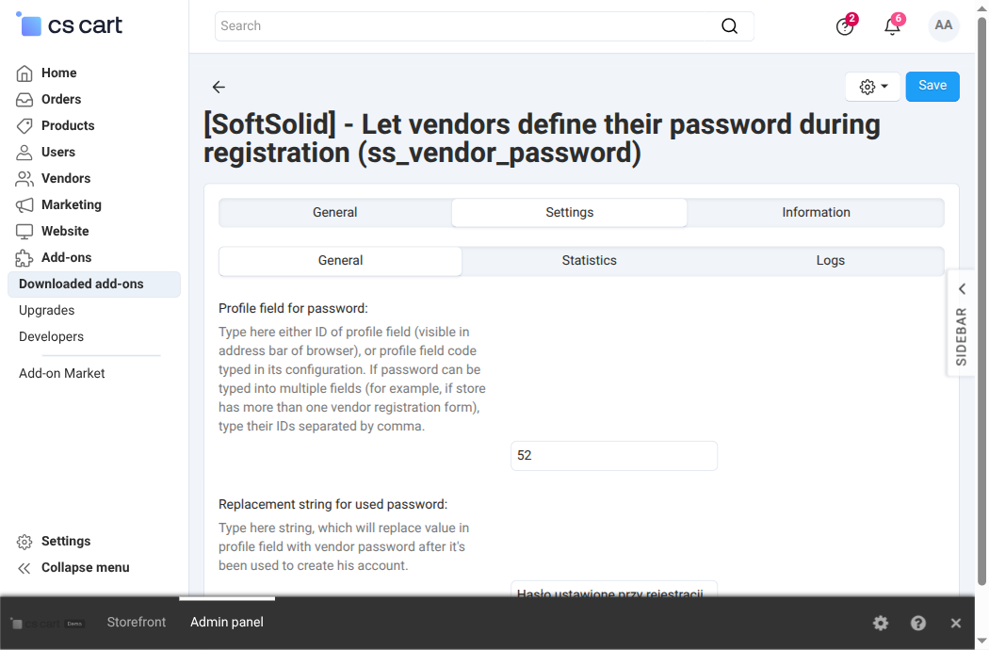989x650 pixels.
Task: Open Storefront in the demo bar
Action: point(137,623)
